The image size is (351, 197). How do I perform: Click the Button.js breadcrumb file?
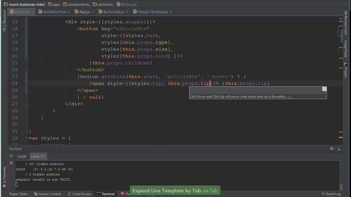(126, 4)
